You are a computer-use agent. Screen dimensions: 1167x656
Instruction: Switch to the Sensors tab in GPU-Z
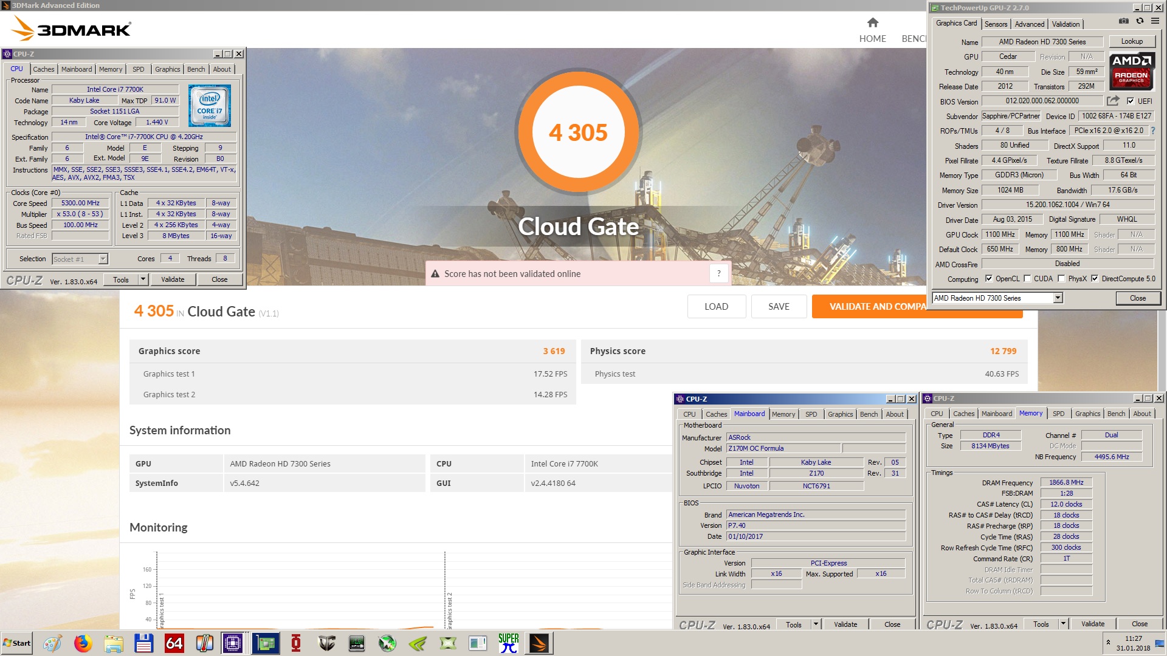pyautogui.click(x=996, y=24)
